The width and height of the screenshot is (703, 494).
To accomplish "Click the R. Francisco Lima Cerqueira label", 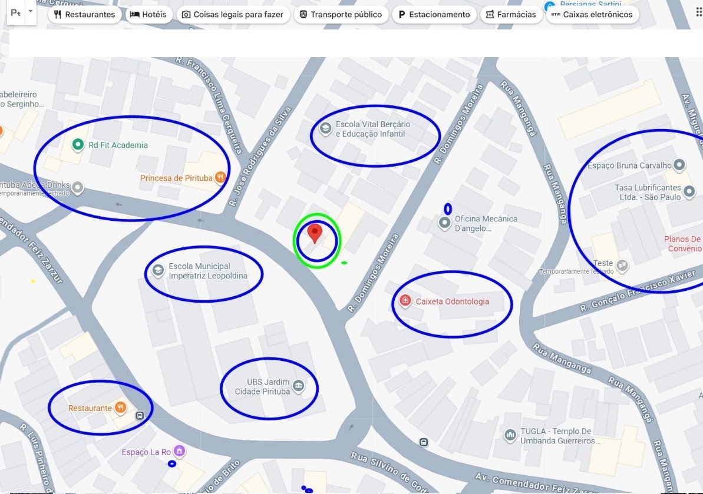I will coord(209,106).
